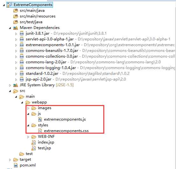Expand the target folder
Screen dimensions: 176x169
pyautogui.click(x=10, y=160)
